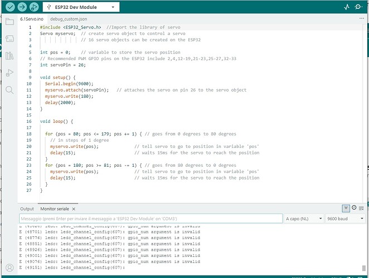Switch to the debug_custom.json tab
The height and width of the screenshot is (278, 369).
[69, 19]
